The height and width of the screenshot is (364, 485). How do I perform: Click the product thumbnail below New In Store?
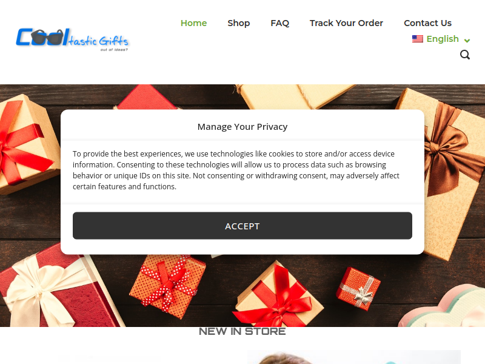[x=354, y=357]
